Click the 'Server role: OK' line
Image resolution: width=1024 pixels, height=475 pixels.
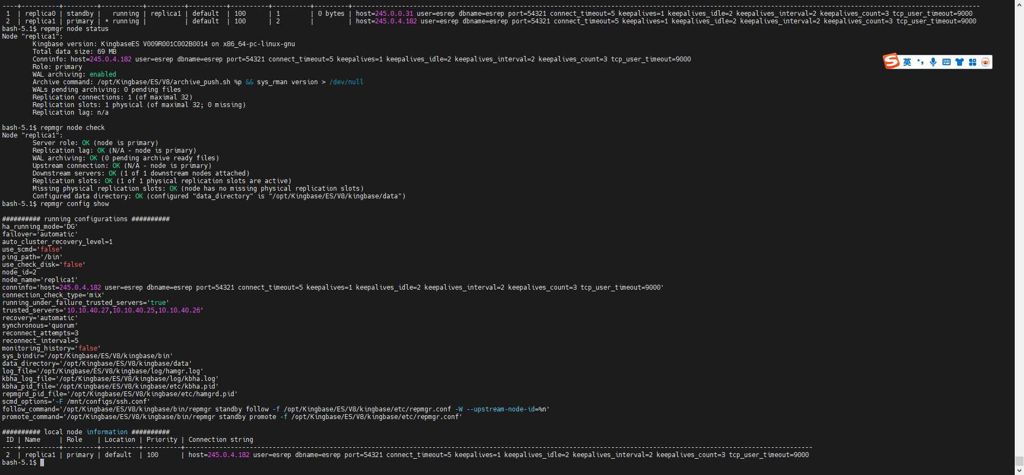click(x=95, y=143)
